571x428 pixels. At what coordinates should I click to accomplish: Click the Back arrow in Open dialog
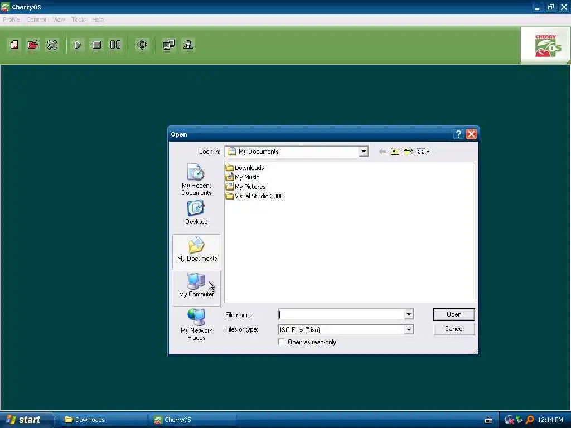point(382,152)
